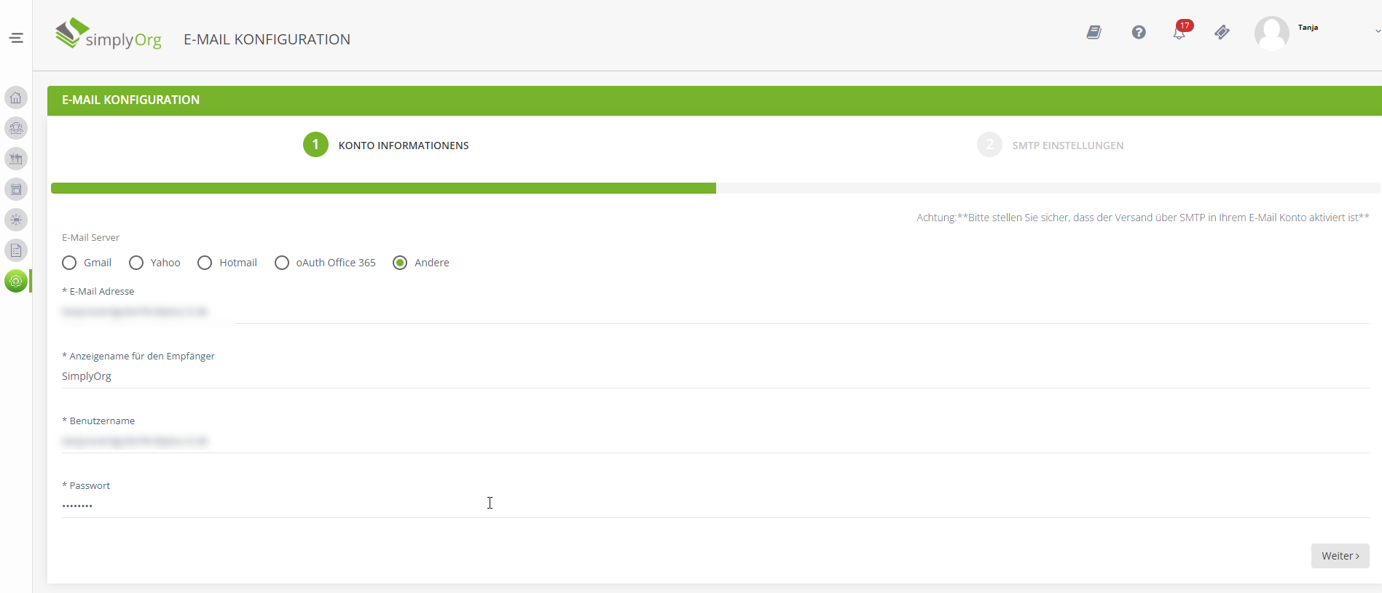1382x593 pixels.
Task: Click the green wizard progress bar
Action: (383, 188)
